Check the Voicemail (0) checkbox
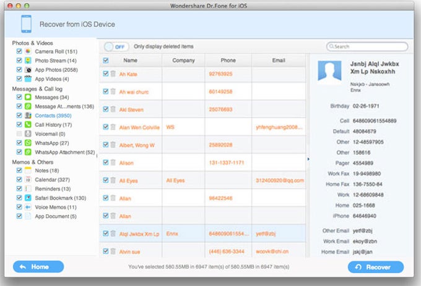421x286 pixels. tap(19, 133)
